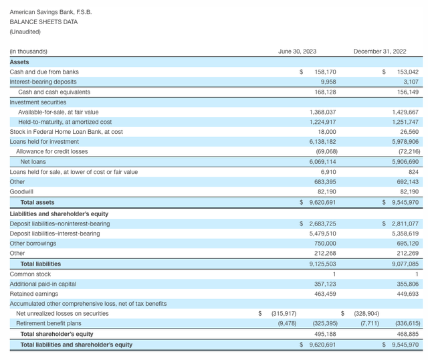Select the value 18,000

click(x=327, y=132)
